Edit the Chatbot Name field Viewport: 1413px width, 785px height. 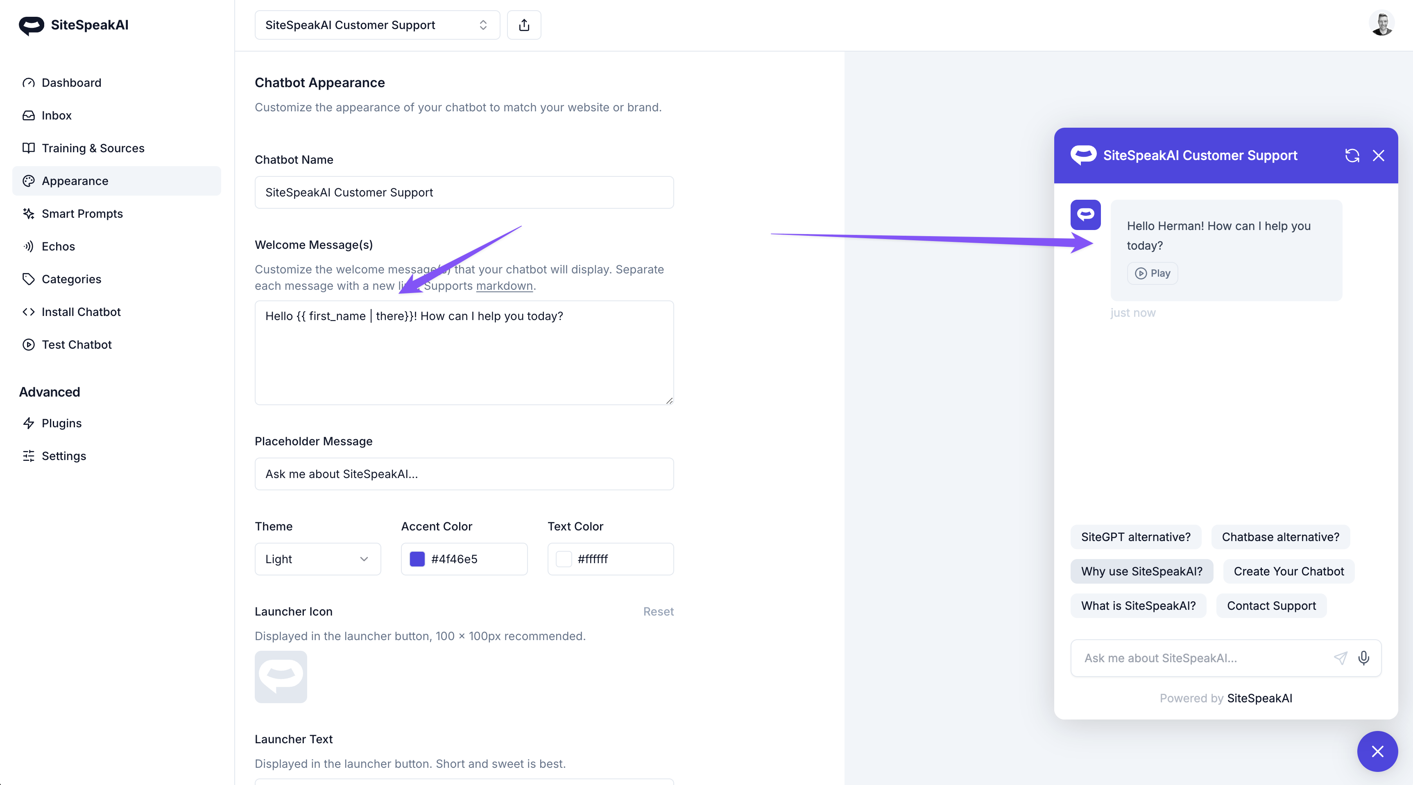(464, 192)
